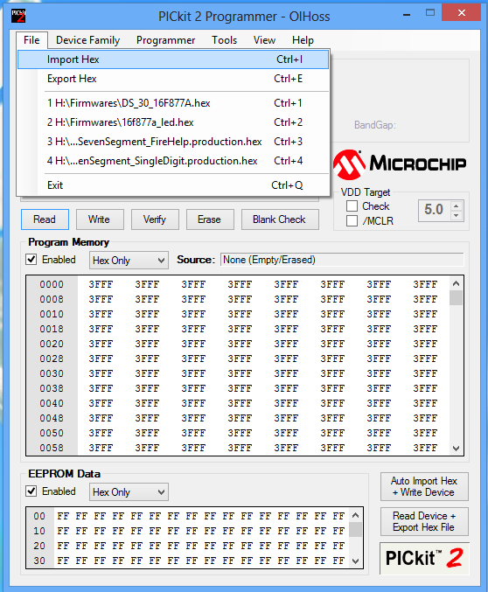The image size is (488, 592).
Task: Click the PICkit 2 logo image
Action: (x=424, y=558)
